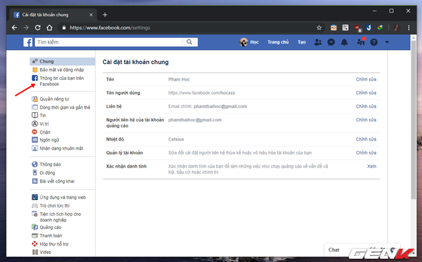
Task: Open the quick help question mark
Action: (374, 42)
